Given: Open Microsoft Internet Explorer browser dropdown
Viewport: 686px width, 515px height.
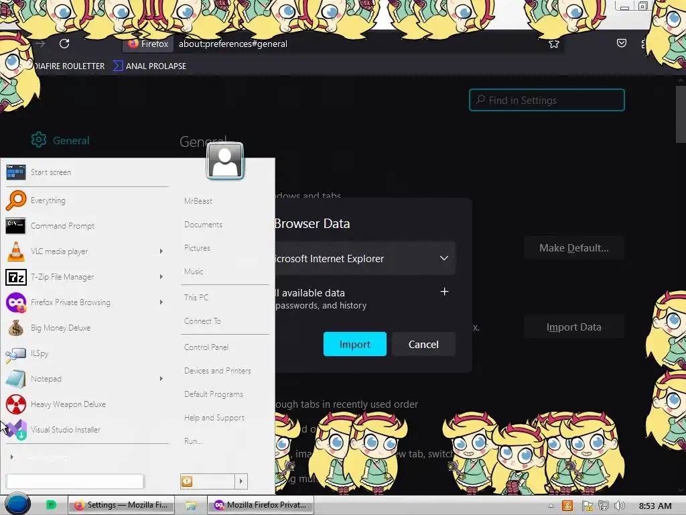Looking at the screenshot, I should pyautogui.click(x=364, y=258).
